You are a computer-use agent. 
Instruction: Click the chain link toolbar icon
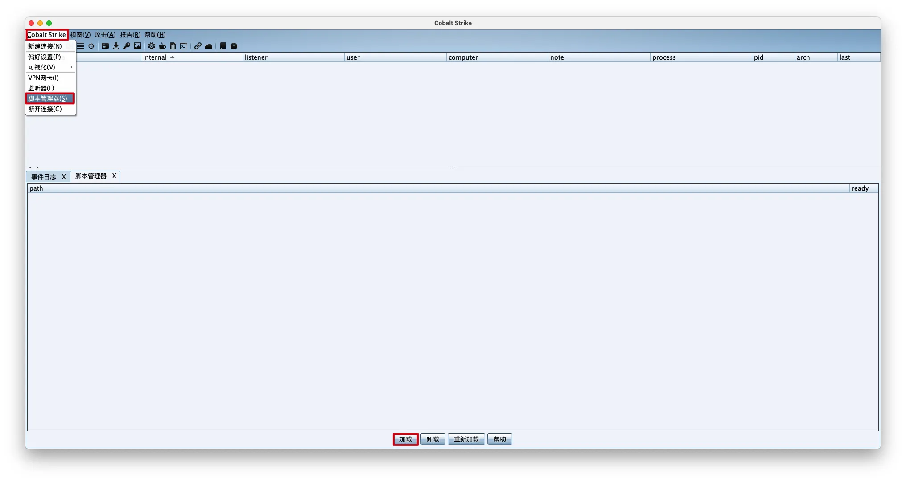click(198, 46)
